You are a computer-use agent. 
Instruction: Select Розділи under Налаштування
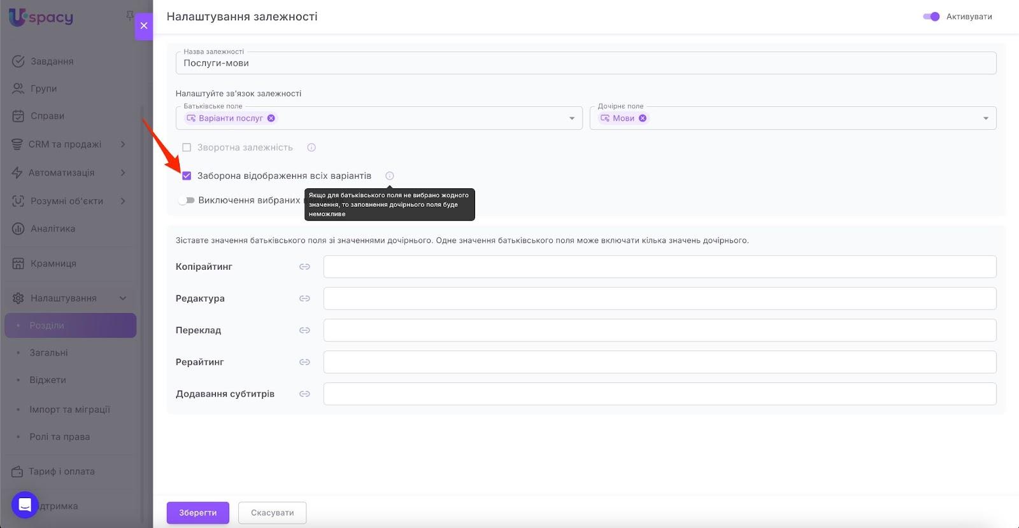coord(71,325)
